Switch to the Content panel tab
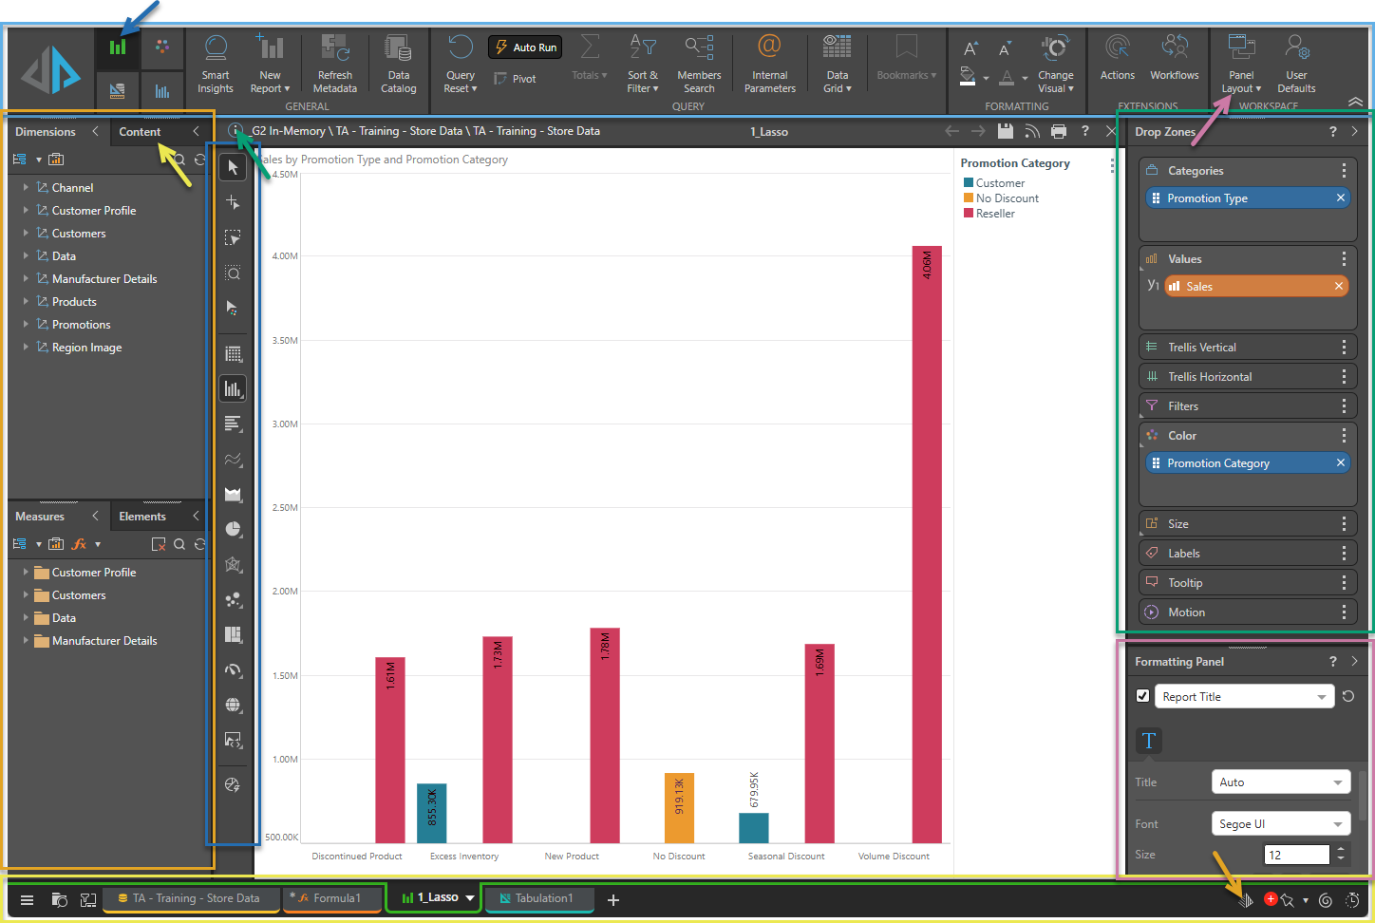1375x923 pixels. (x=140, y=132)
